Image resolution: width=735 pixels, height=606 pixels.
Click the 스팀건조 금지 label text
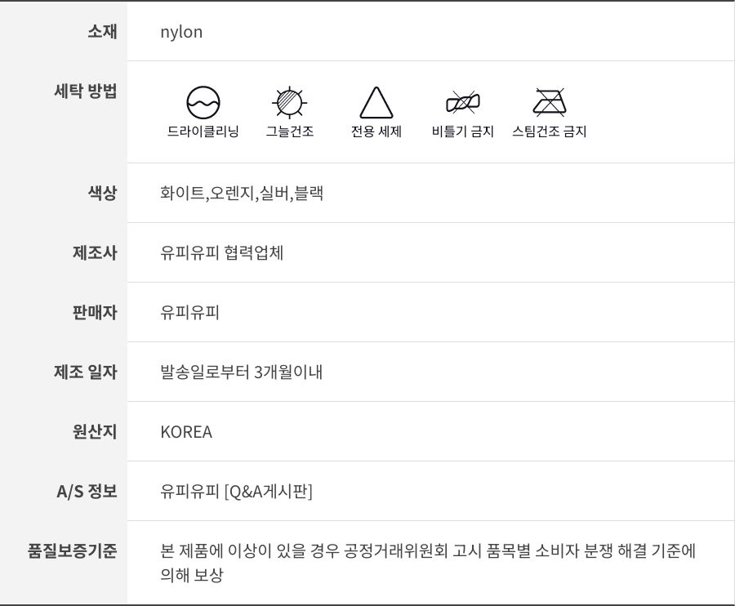(549, 131)
